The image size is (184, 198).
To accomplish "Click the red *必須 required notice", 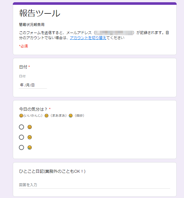I will point(23,46).
